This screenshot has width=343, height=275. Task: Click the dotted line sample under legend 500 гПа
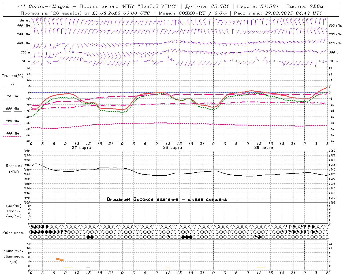point(12,136)
